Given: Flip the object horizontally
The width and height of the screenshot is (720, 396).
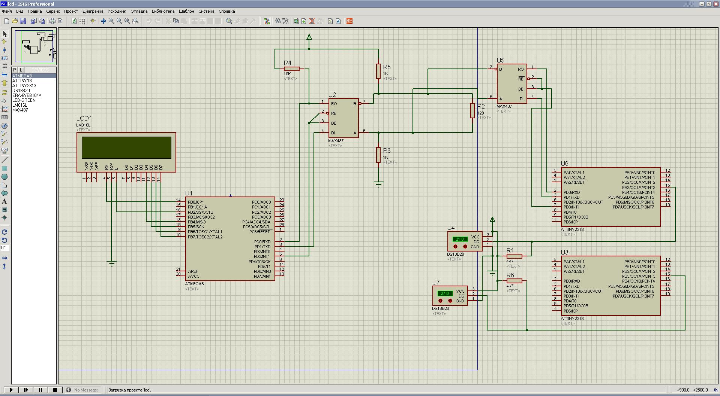Looking at the screenshot, I should pyautogui.click(x=4, y=258).
